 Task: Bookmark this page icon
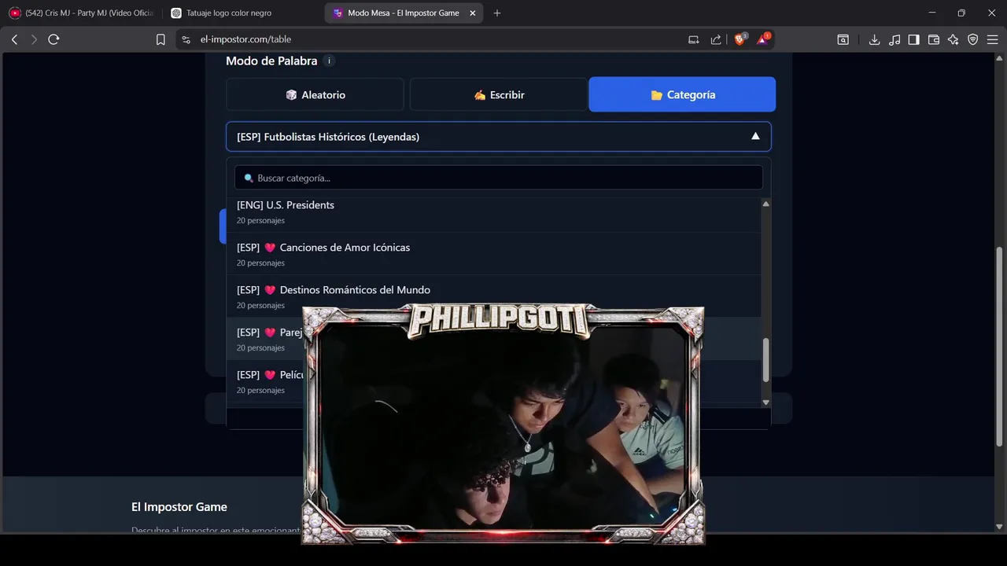(160, 39)
